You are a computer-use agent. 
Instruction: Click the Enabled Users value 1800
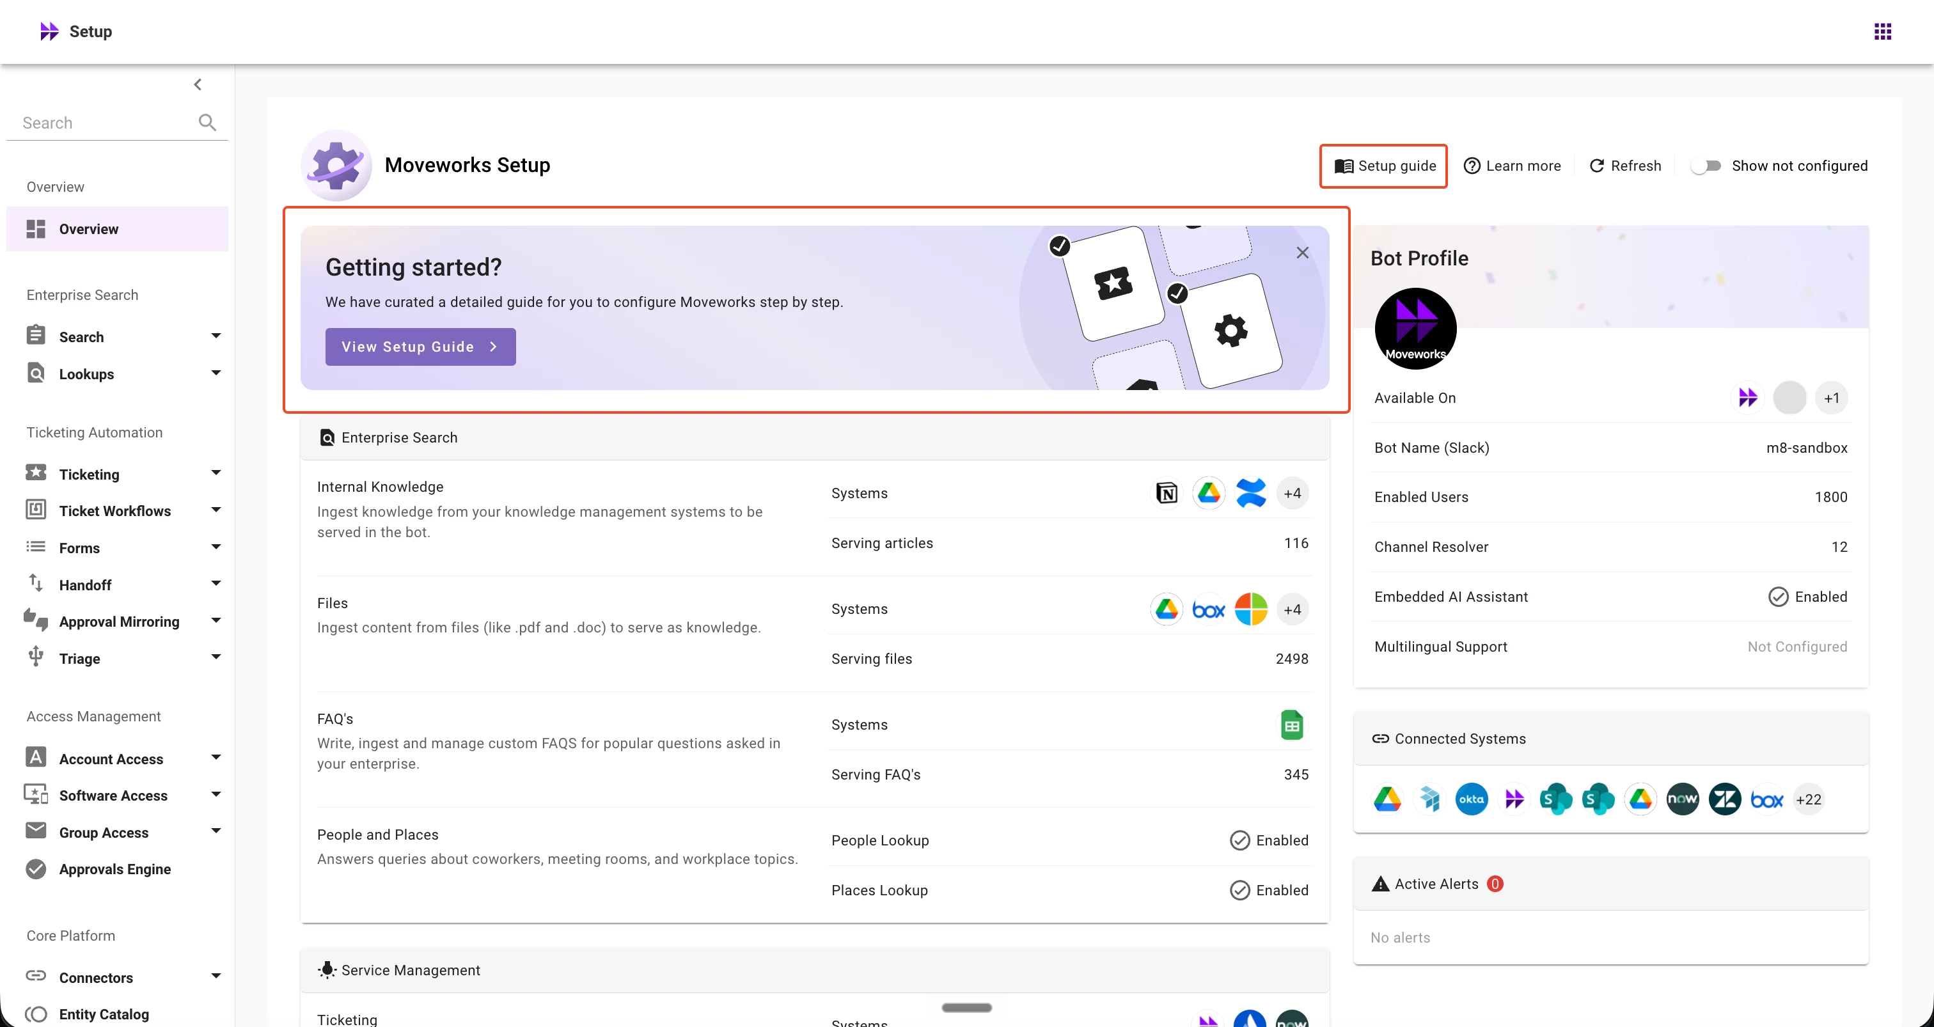pos(1830,497)
